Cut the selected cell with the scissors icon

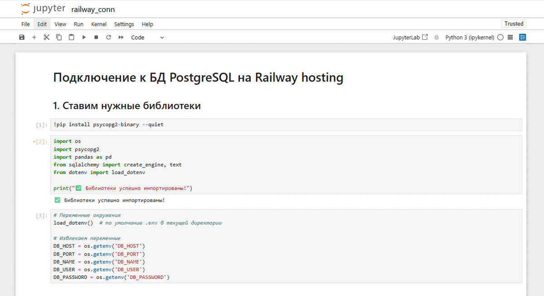(x=46, y=38)
